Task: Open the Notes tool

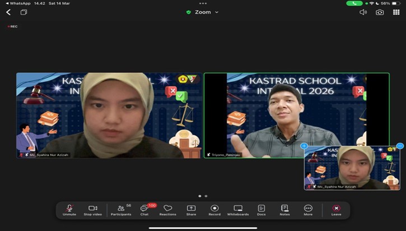Action: 284,209
